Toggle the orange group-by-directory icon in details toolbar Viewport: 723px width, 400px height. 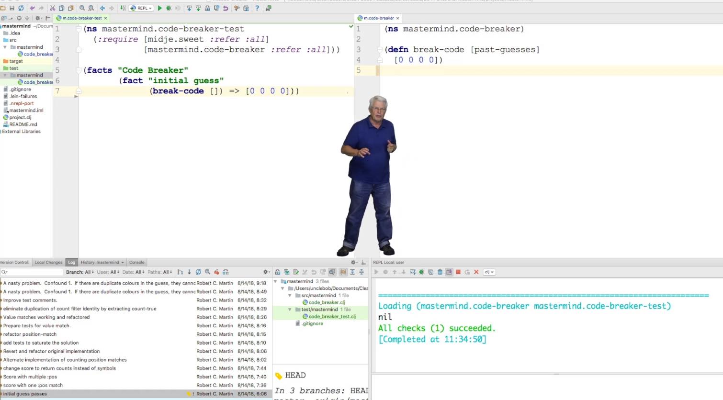[x=343, y=272]
